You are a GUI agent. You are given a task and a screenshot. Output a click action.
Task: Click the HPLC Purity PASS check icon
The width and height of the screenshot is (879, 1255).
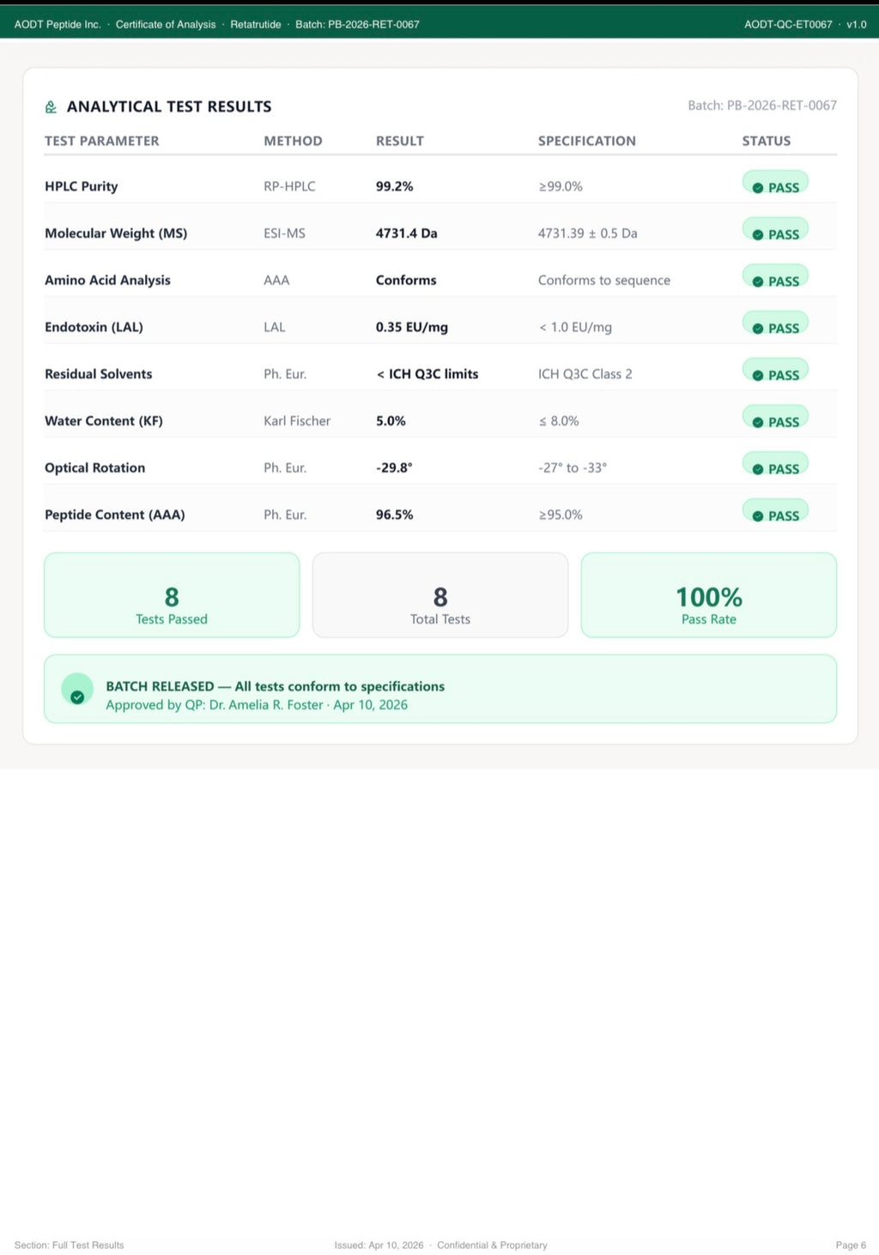758,188
